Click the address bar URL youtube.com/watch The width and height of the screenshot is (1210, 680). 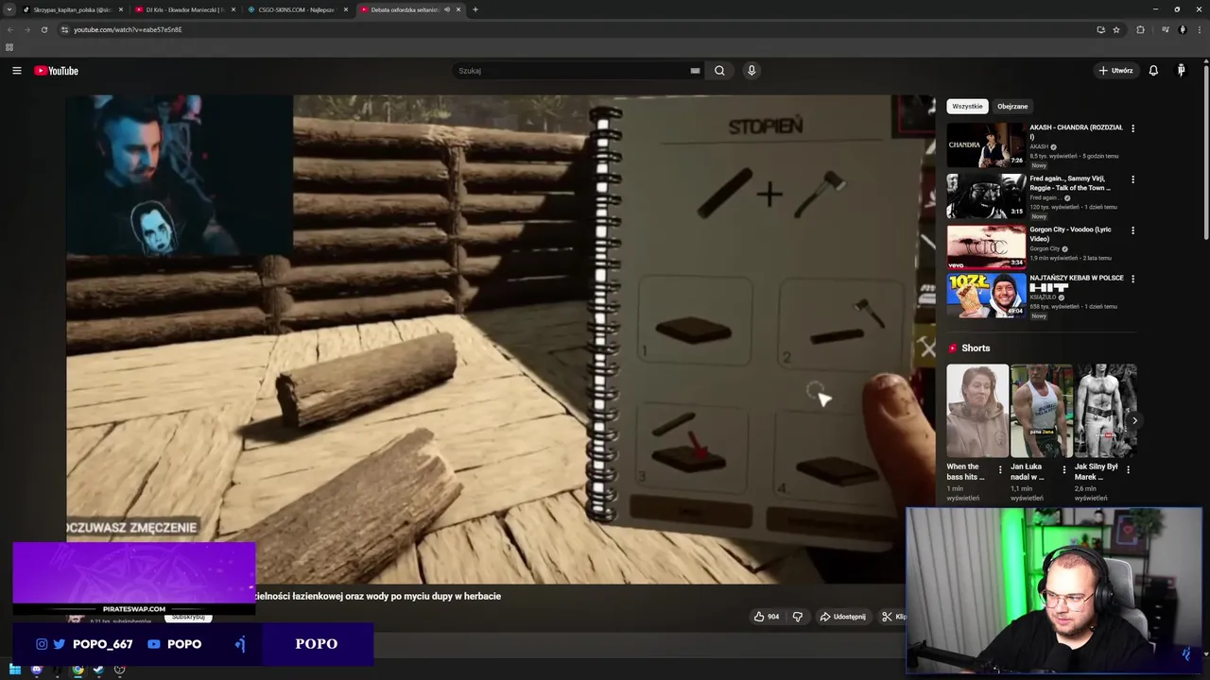click(x=128, y=29)
